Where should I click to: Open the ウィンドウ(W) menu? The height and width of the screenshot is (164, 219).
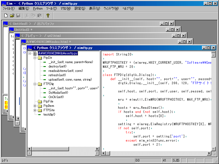coord(111,8)
